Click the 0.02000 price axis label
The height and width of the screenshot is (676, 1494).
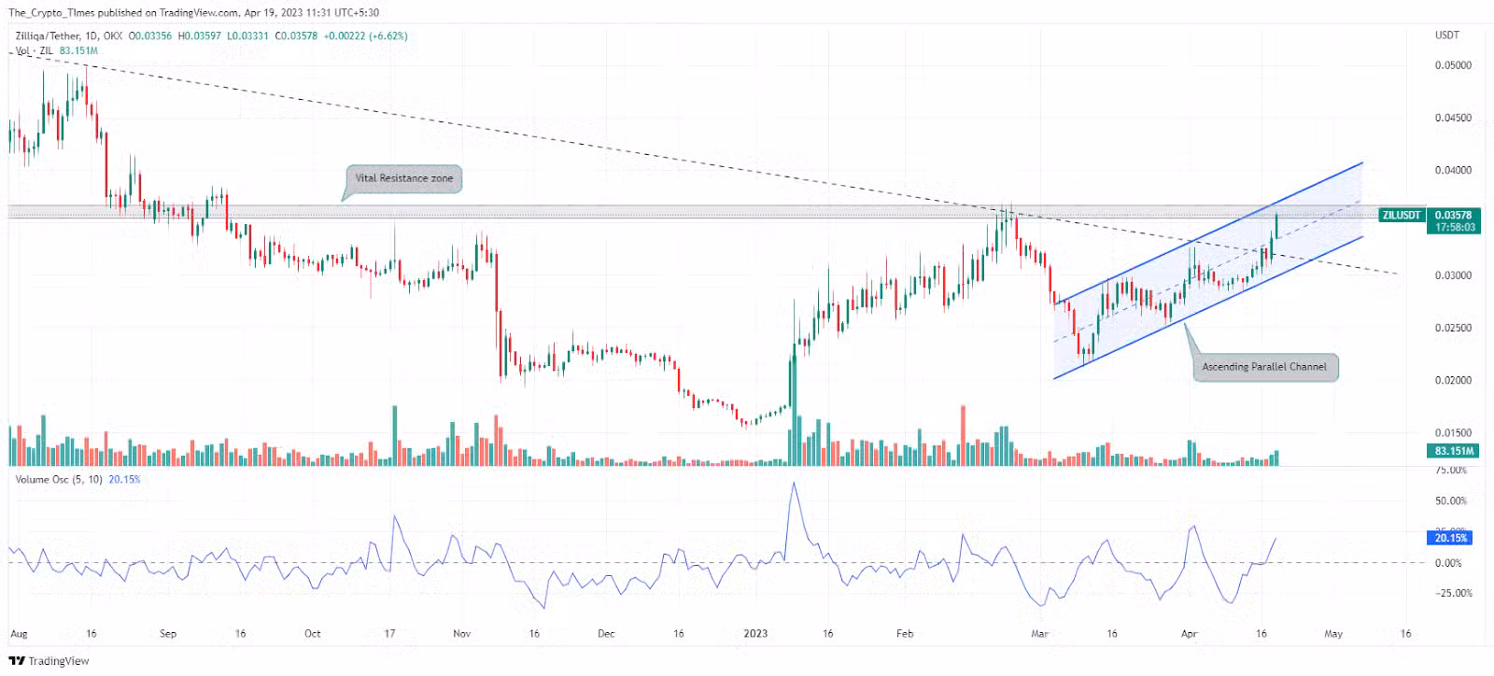tap(1453, 380)
